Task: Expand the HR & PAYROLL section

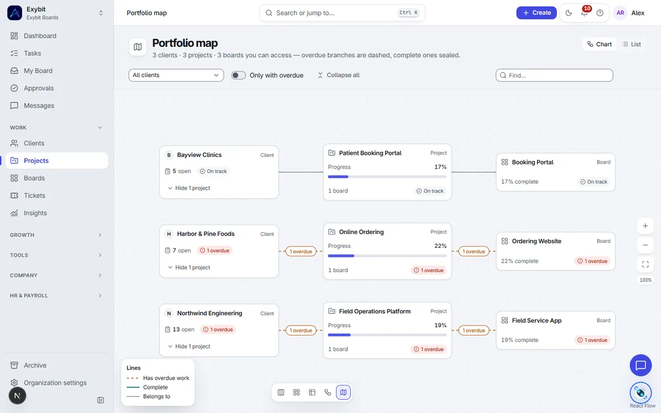Action: pos(57,296)
